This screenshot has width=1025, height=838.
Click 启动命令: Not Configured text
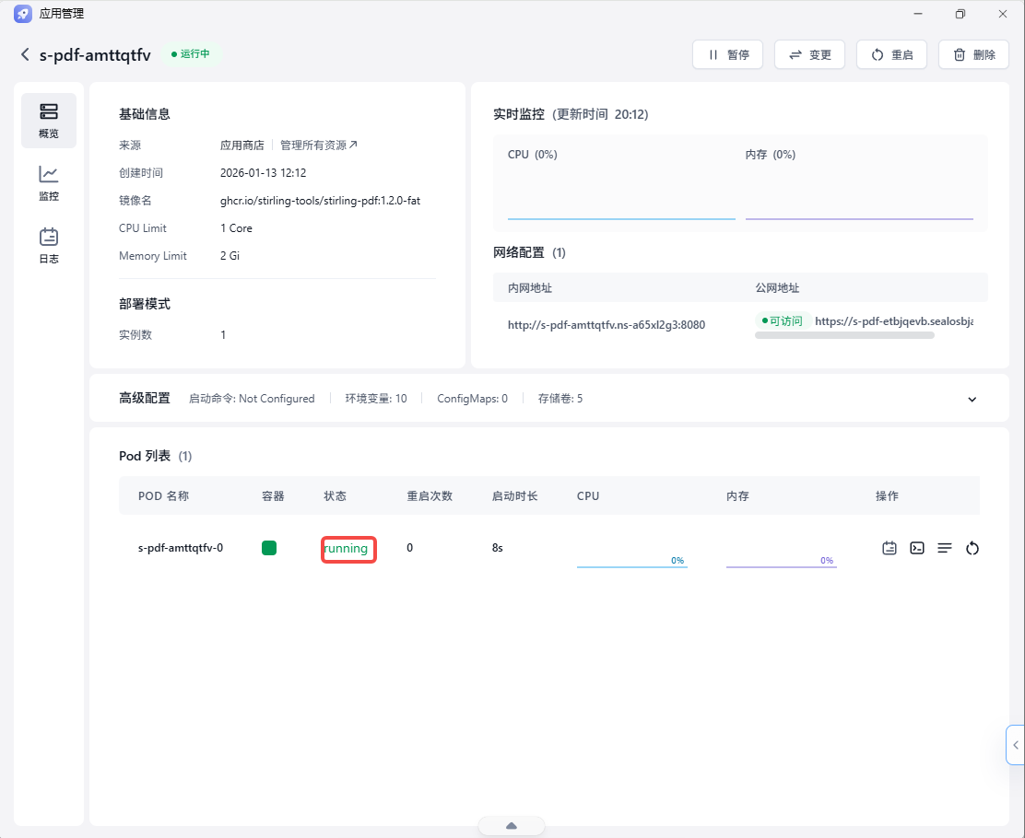[252, 399]
